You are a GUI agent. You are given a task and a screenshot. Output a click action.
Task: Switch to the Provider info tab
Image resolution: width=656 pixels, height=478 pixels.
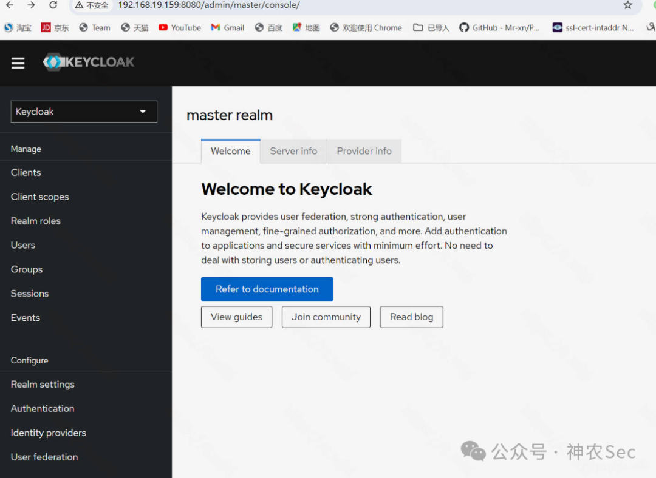pos(364,151)
